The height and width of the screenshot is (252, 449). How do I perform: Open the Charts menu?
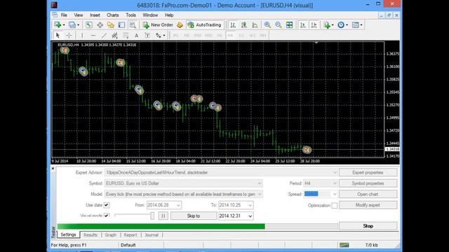(x=112, y=15)
